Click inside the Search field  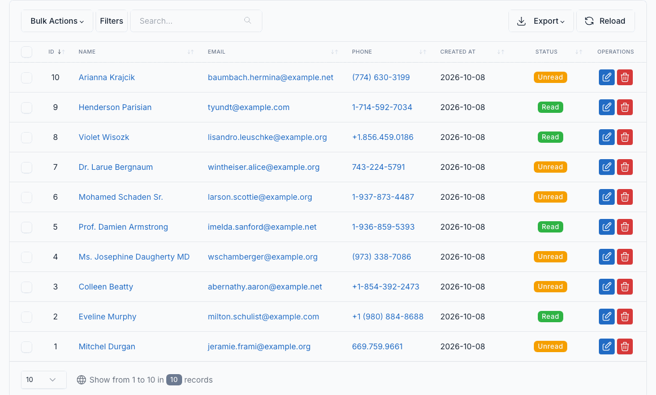coord(196,21)
